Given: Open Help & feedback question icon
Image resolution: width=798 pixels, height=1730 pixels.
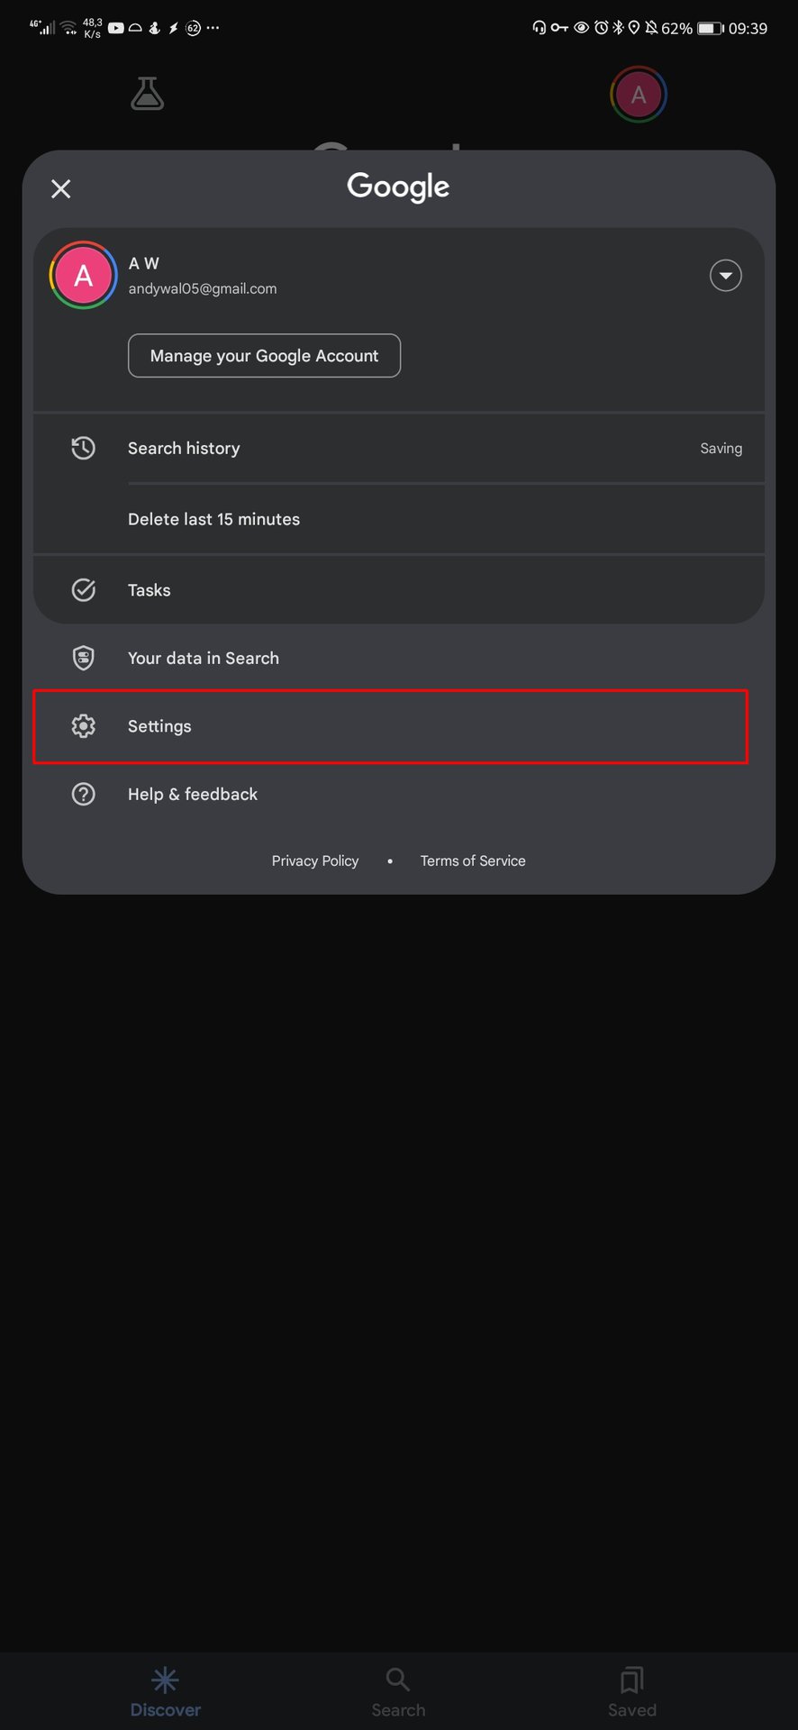Looking at the screenshot, I should point(83,794).
